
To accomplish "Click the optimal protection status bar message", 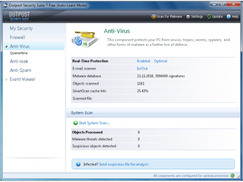I will (191, 176).
